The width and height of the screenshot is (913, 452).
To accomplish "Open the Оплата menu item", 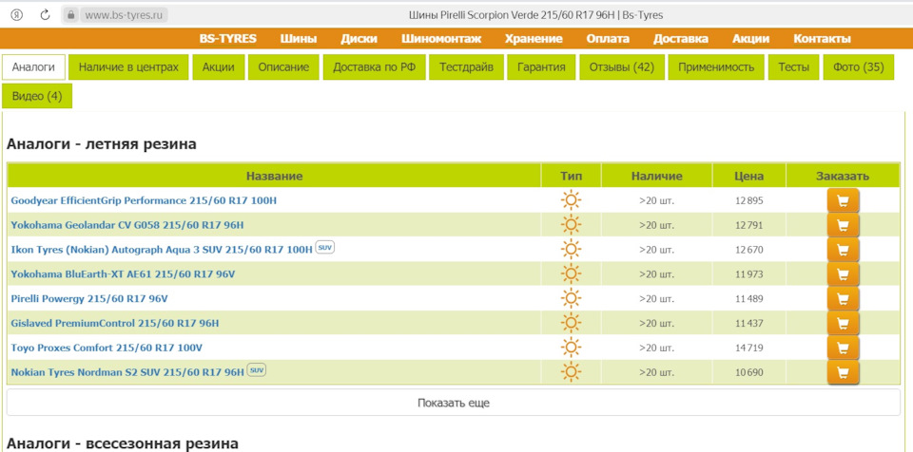I will pyautogui.click(x=608, y=39).
